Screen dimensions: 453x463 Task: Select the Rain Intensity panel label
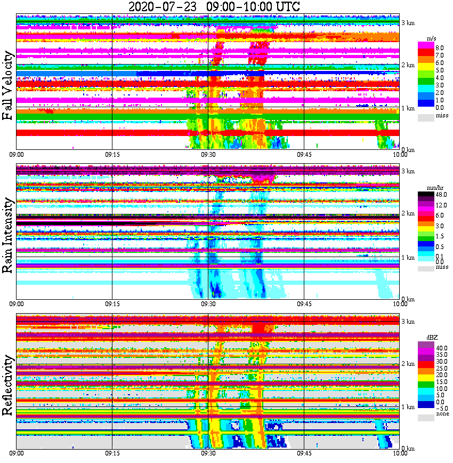pos(7,235)
